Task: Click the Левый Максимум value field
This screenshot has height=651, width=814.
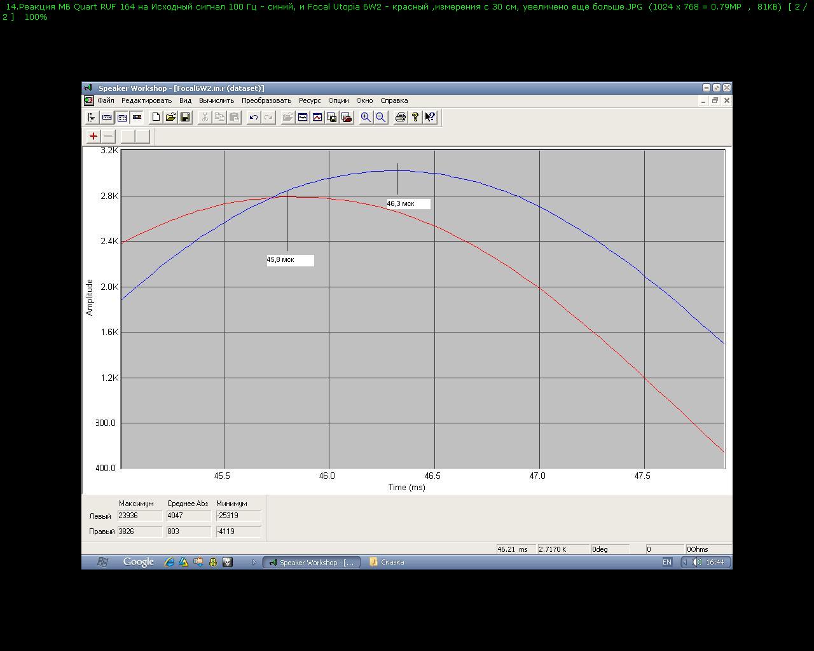Action: (x=139, y=516)
